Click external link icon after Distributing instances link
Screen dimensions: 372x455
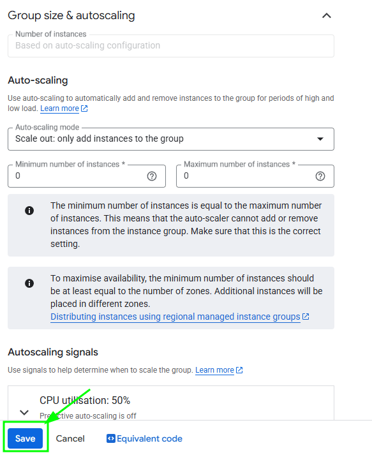coord(306,317)
